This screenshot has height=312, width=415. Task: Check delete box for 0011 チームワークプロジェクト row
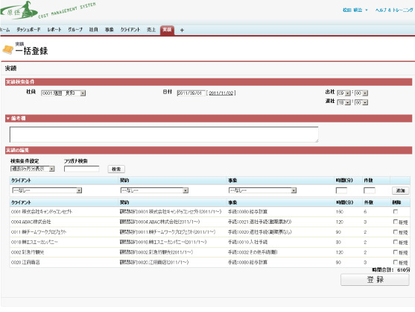tap(396, 232)
